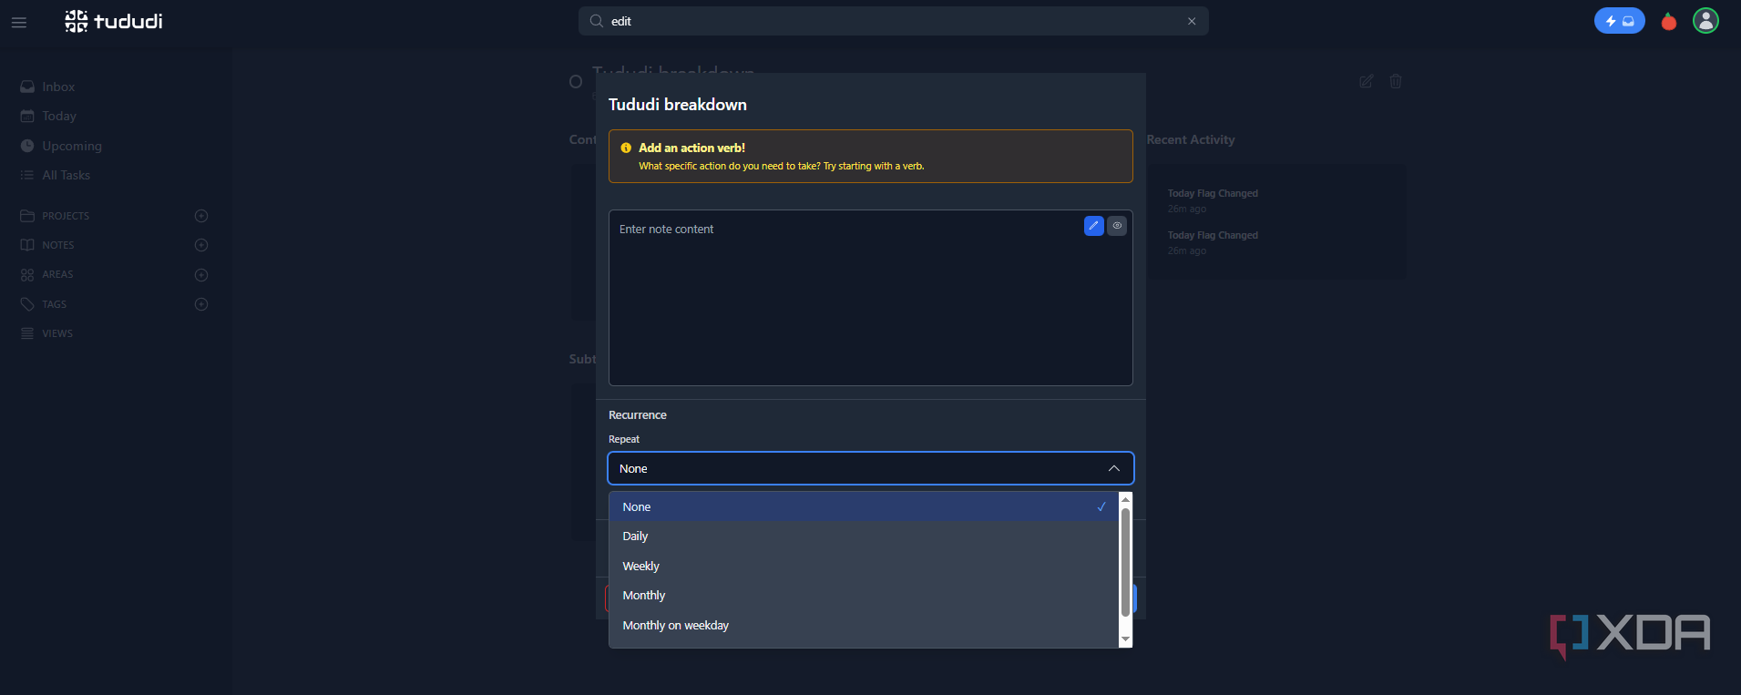
Task: Select Daily recurrence option
Action: click(x=863, y=537)
